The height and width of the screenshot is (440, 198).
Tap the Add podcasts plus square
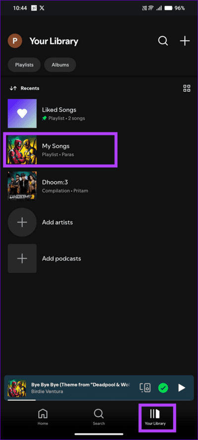click(x=22, y=258)
